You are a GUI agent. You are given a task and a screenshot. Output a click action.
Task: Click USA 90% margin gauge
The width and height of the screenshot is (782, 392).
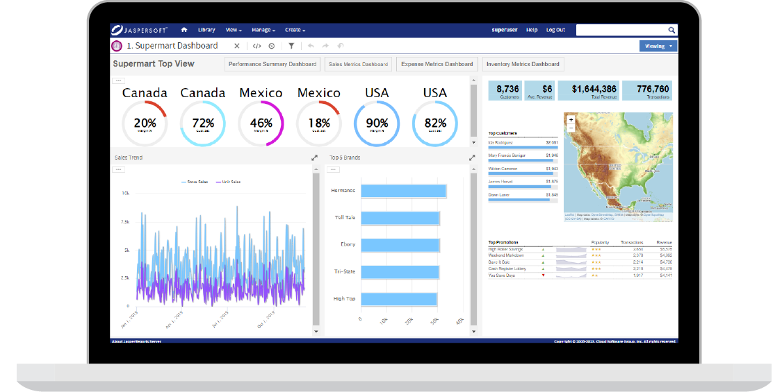pos(377,123)
